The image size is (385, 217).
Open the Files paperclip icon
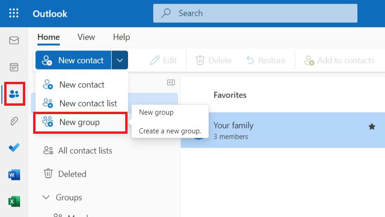click(14, 121)
